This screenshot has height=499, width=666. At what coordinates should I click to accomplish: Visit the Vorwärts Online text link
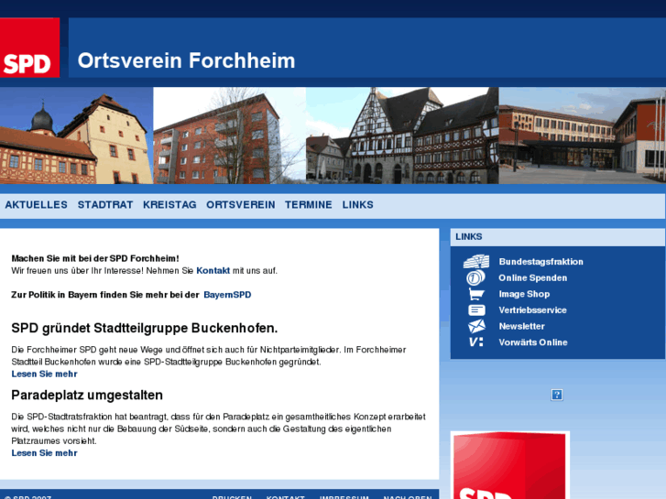[x=533, y=342]
